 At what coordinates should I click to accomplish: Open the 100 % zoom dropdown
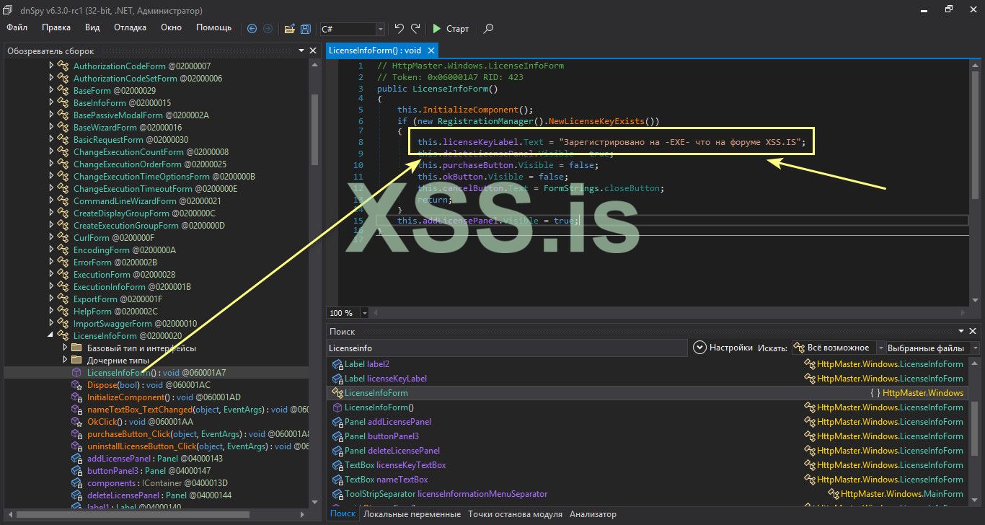[x=364, y=313]
